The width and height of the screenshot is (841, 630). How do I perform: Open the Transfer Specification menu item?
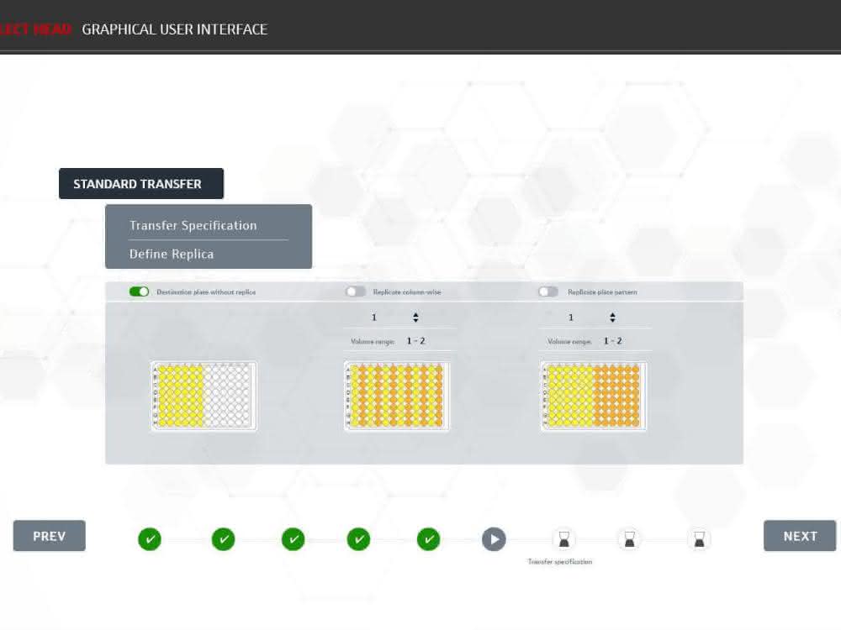193,225
